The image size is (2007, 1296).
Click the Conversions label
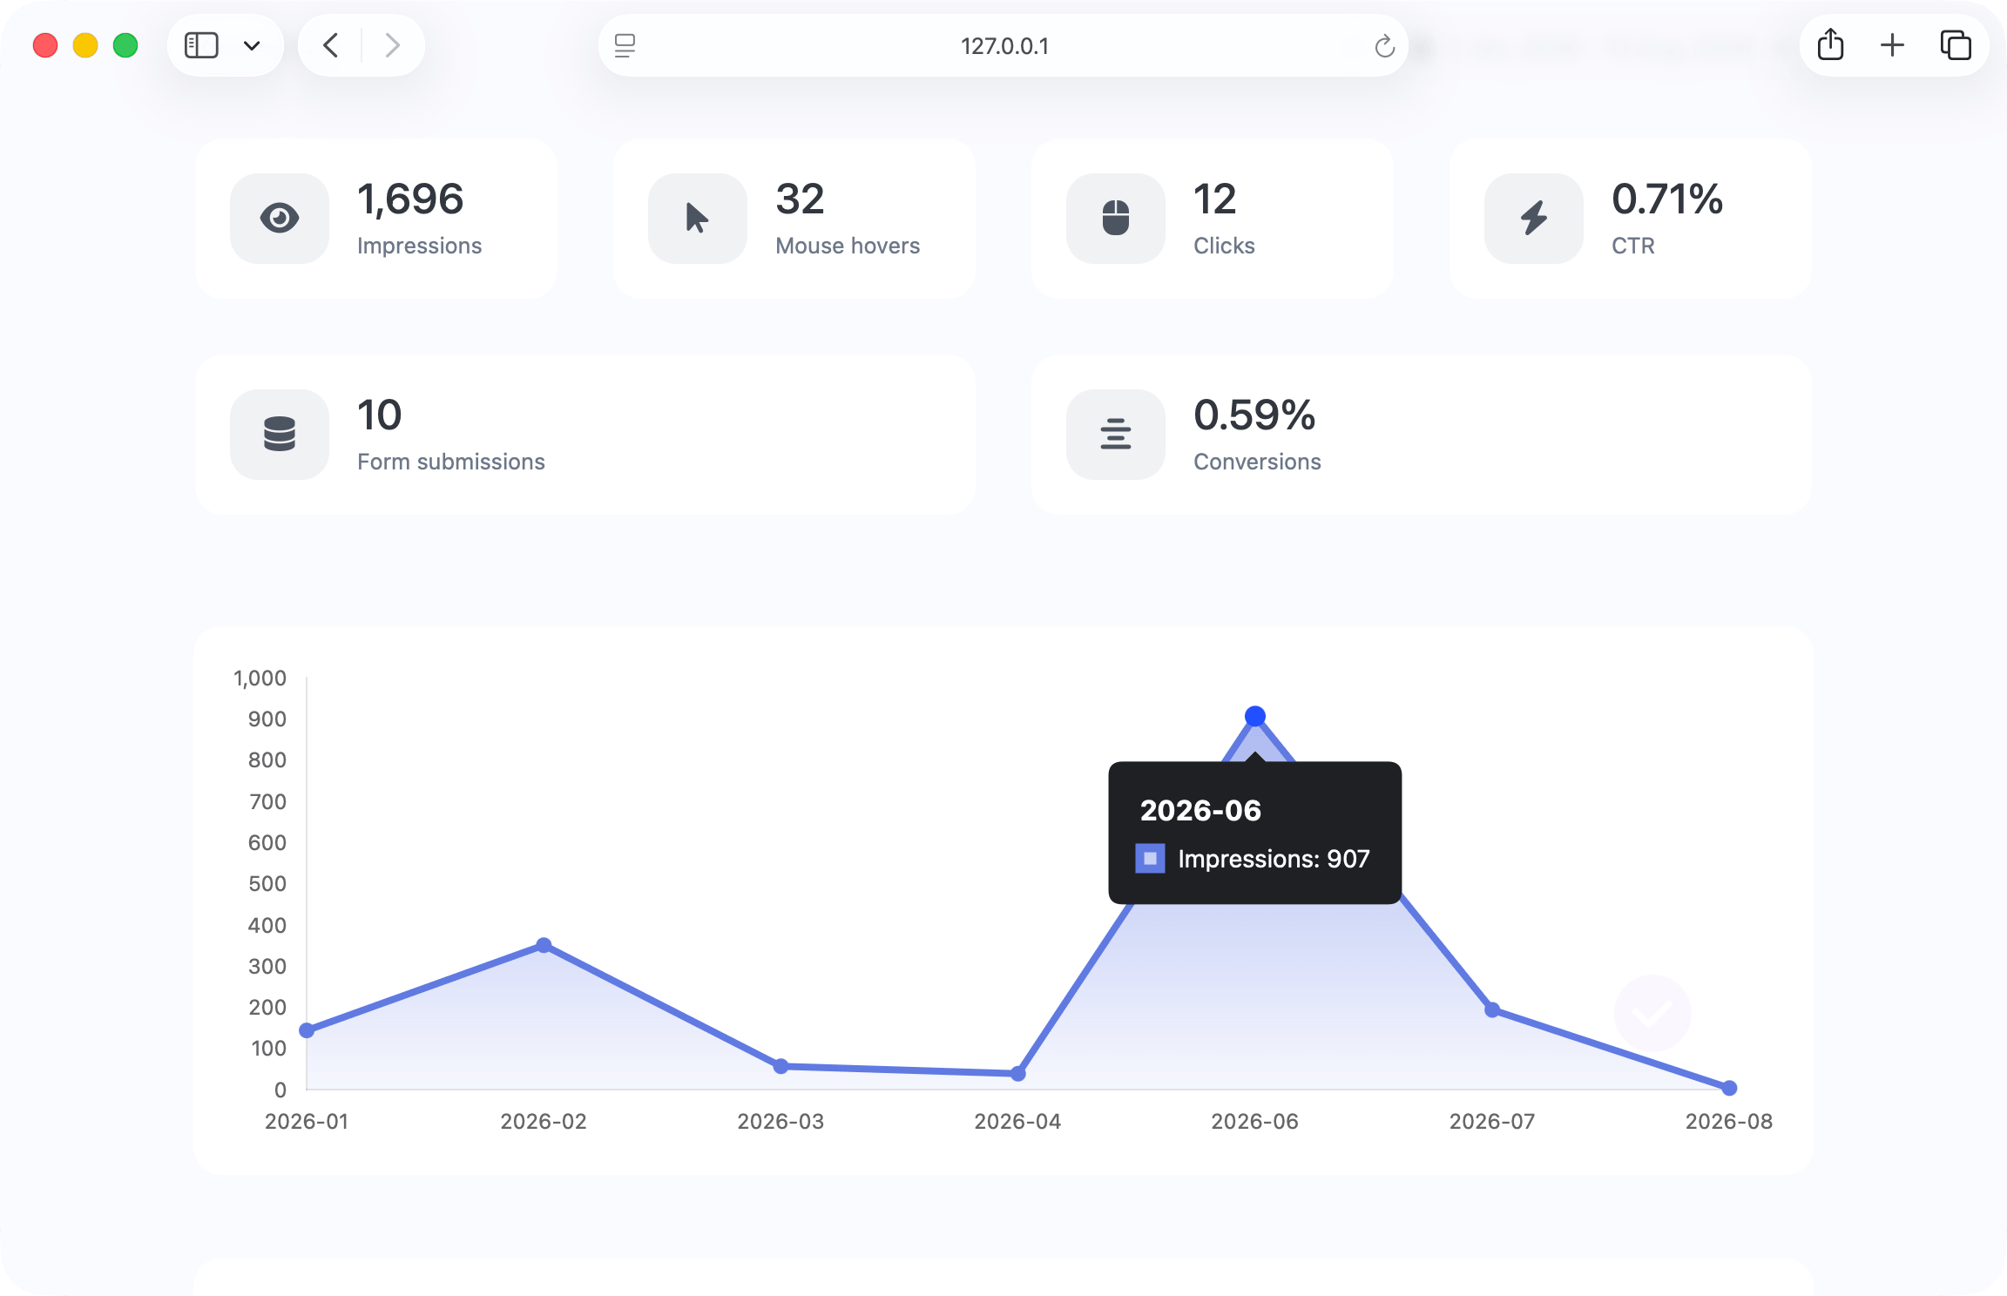(x=1257, y=462)
